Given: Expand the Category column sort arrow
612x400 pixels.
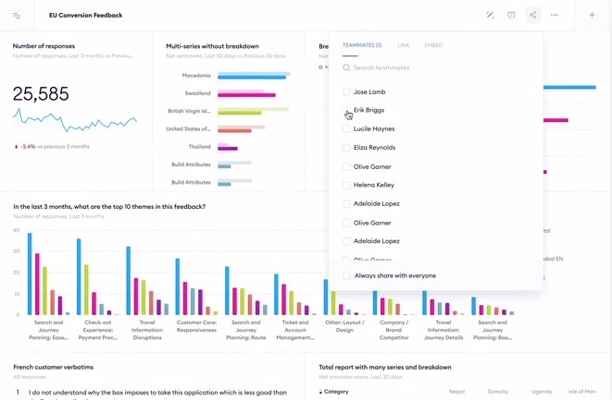Looking at the screenshot, I should click(321, 392).
